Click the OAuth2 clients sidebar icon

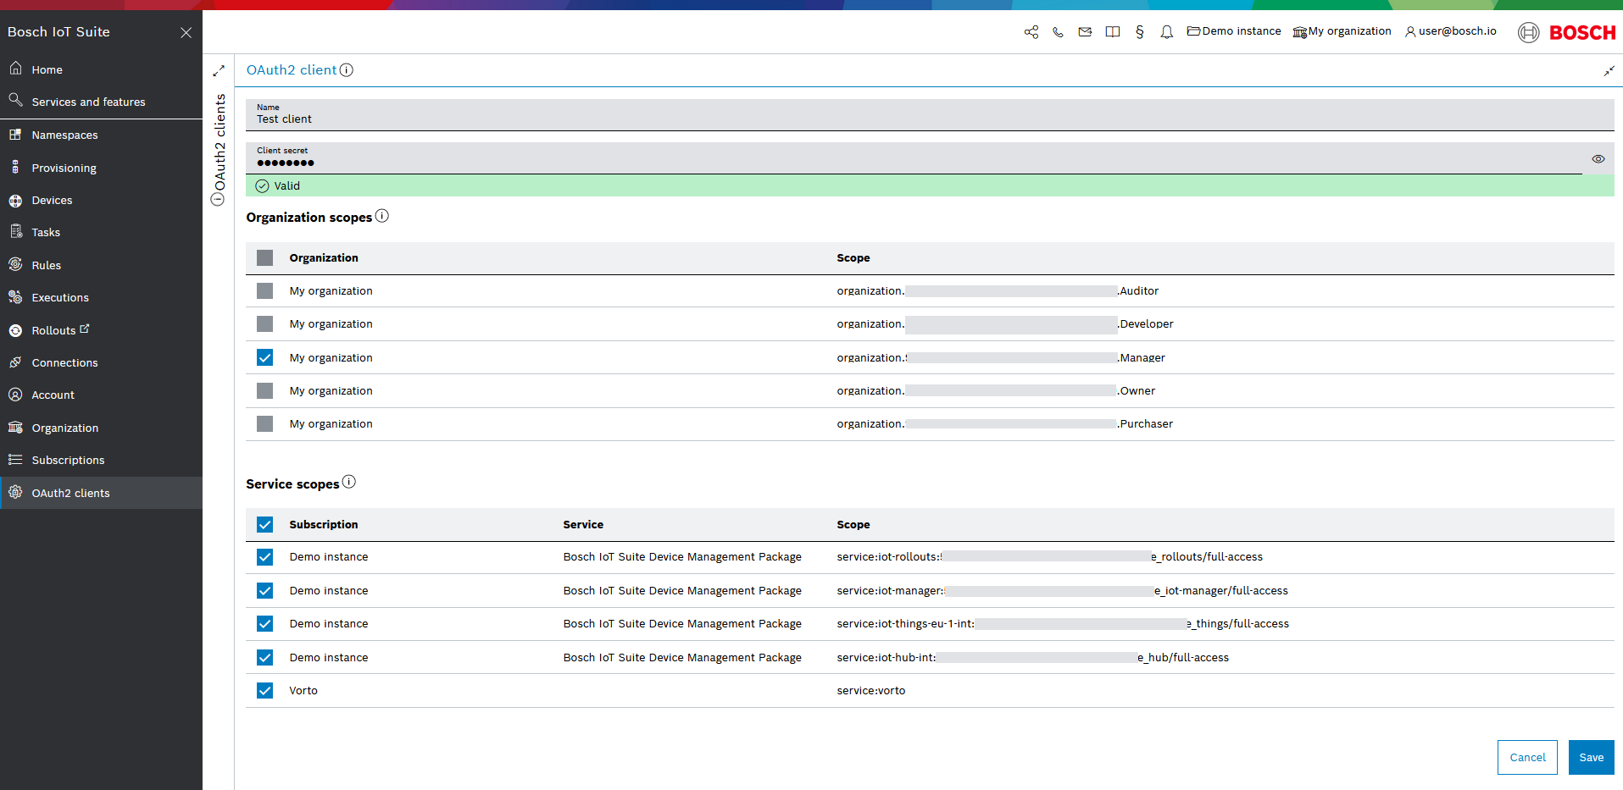[15, 493]
